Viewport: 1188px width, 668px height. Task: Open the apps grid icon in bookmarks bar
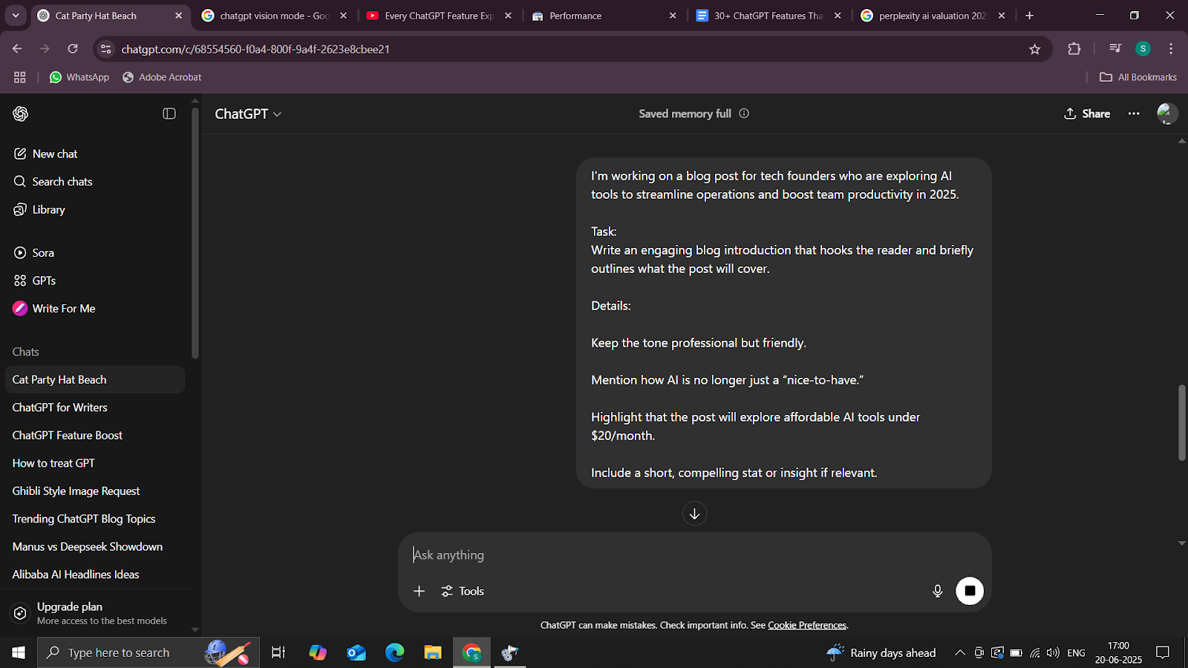click(x=20, y=77)
